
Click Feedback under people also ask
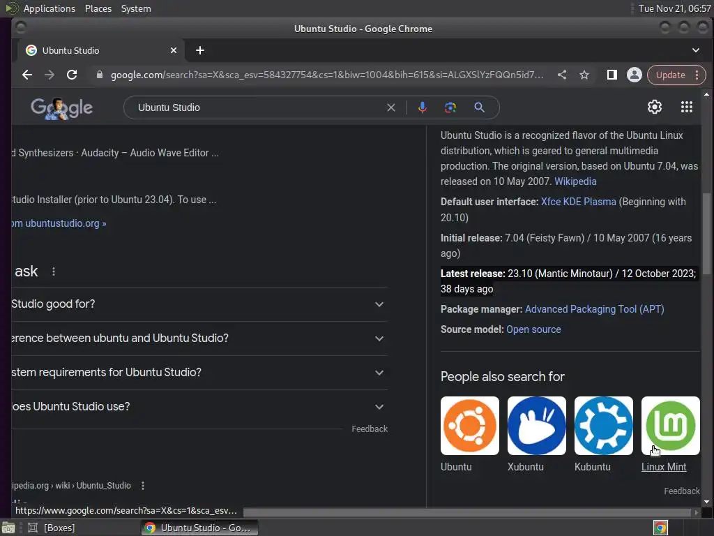[370, 429]
